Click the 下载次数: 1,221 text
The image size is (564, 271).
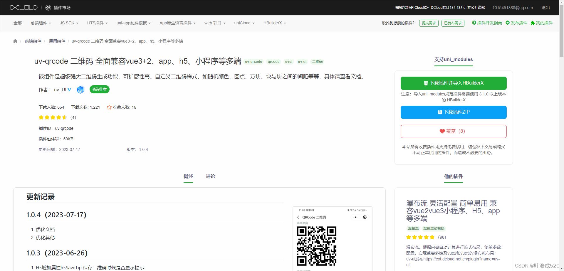[x=85, y=107]
